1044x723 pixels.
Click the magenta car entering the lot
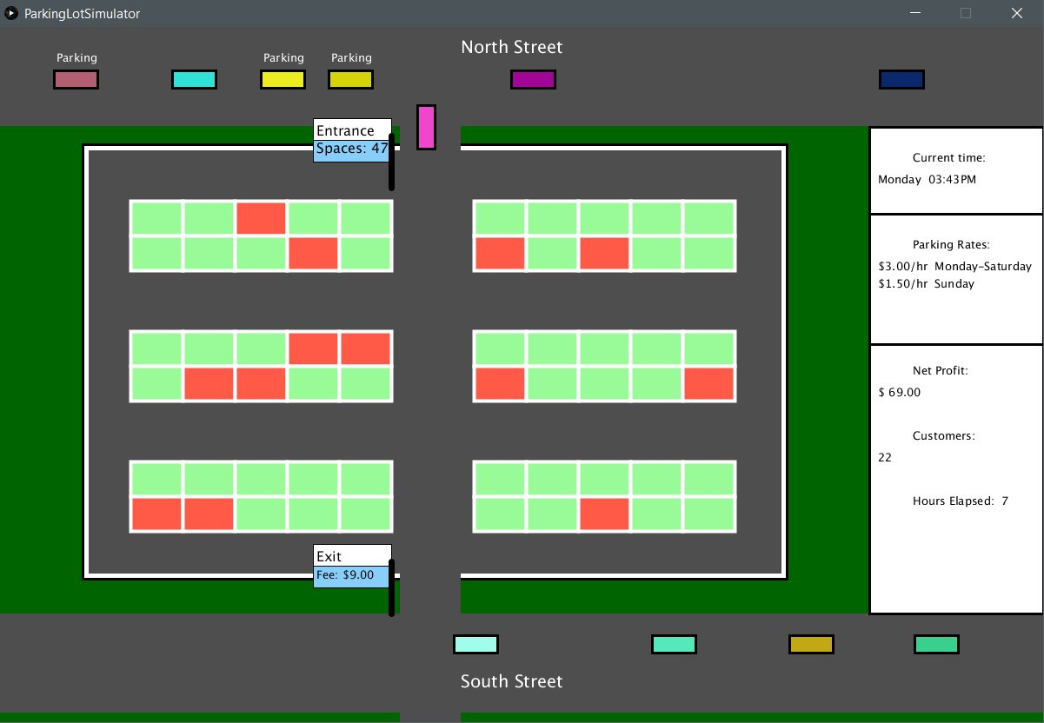tap(426, 127)
